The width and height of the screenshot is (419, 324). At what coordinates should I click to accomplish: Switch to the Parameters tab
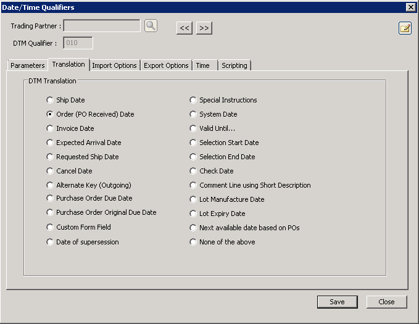(x=28, y=65)
